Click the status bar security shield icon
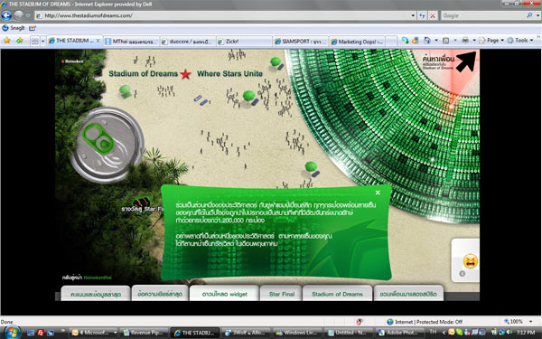 360,322
